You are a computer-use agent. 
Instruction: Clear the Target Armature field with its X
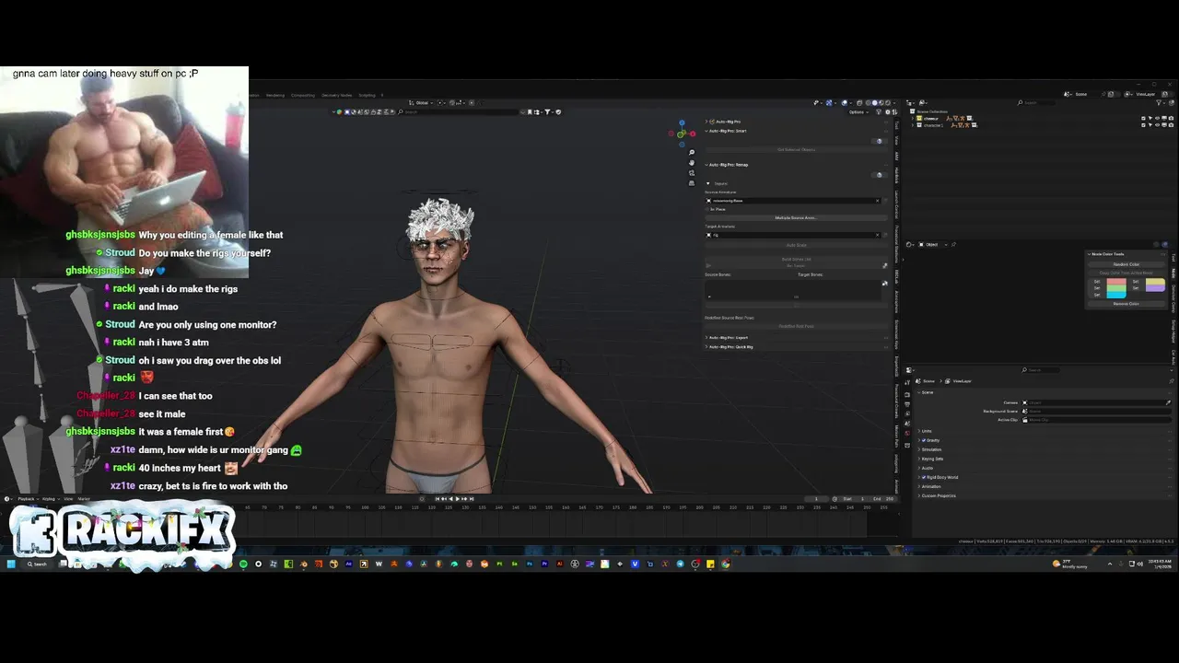[x=877, y=235]
